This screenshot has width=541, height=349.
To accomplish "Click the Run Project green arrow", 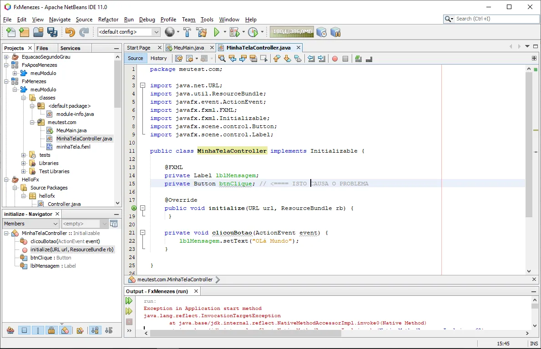I will pos(217,32).
